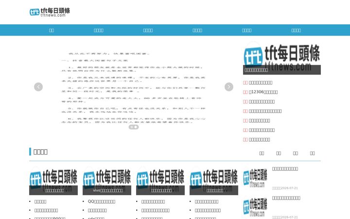350x219 pixels.
Task: Open the large tft banner above the headline list
Action: tap(281, 58)
